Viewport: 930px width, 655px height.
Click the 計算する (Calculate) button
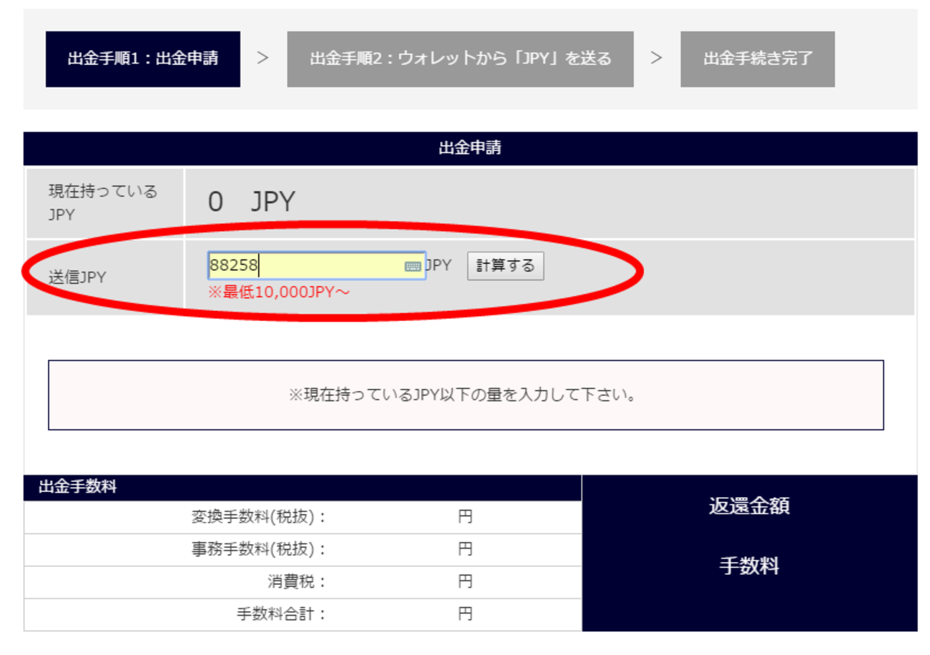tap(504, 265)
